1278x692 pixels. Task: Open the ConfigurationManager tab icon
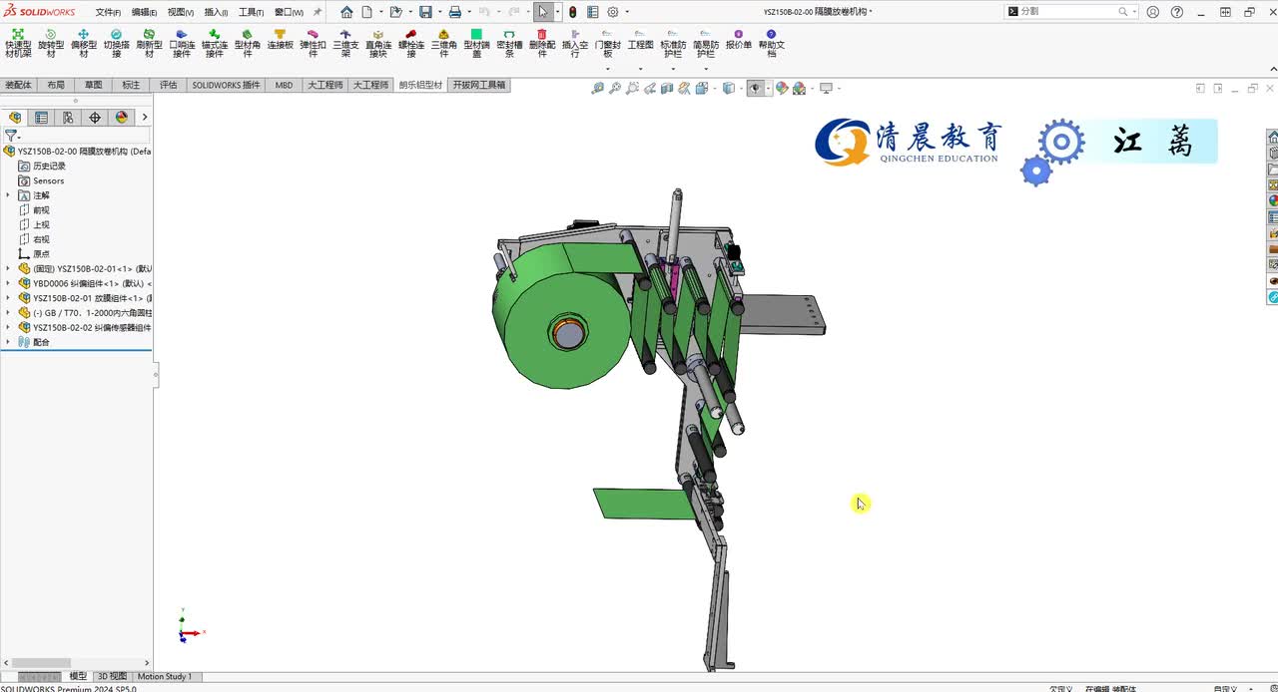(x=68, y=117)
